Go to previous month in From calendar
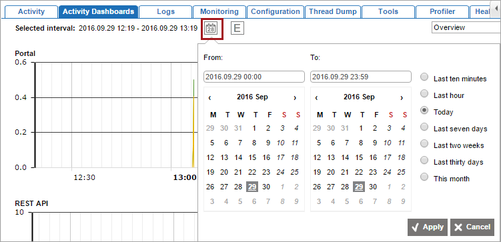This screenshot has height=242, width=501. pyautogui.click(x=209, y=97)
